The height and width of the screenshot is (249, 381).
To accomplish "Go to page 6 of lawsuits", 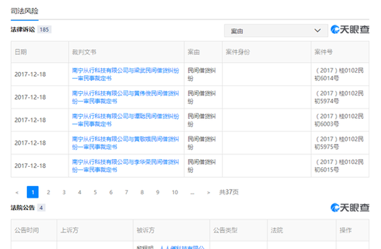I will pyautogui.click(x=111, y=192).
